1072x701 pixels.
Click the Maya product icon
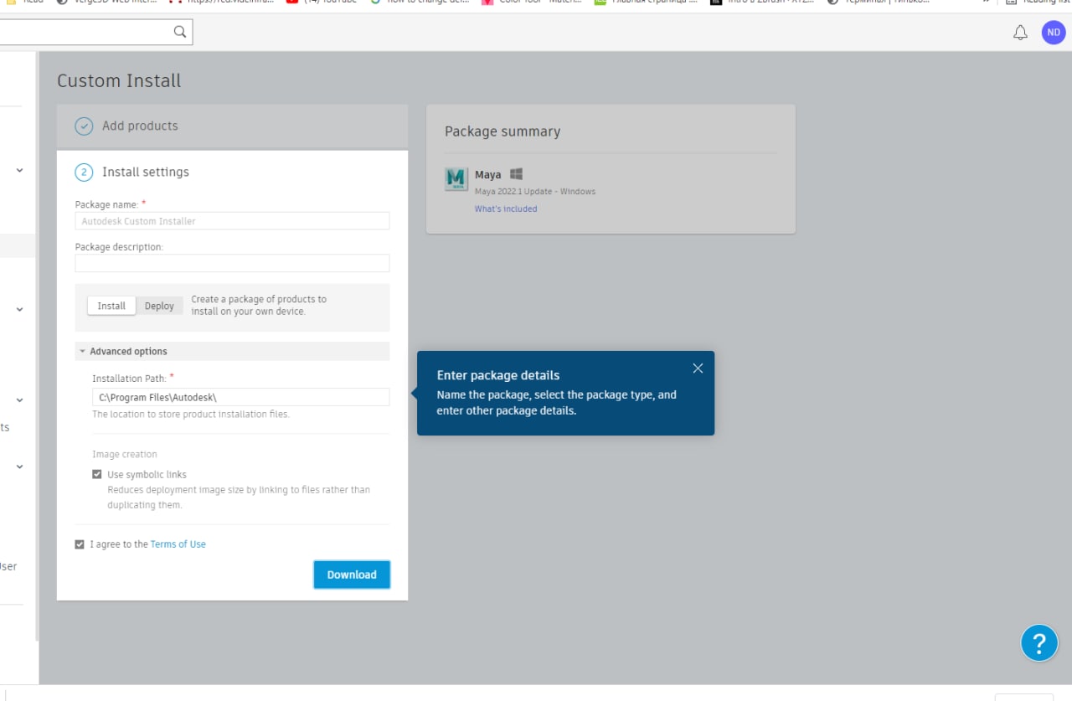tap(456, 179)
